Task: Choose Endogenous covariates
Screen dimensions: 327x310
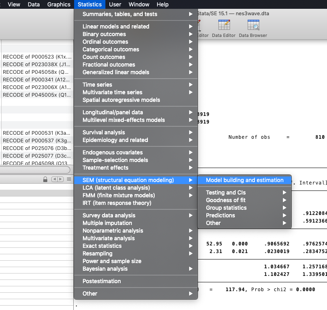Action: pos(136,152)
